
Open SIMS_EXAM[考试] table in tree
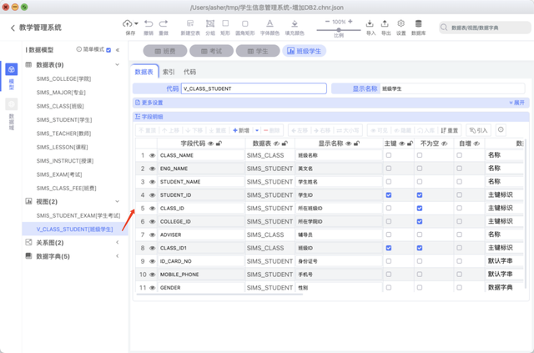point(59,174)
